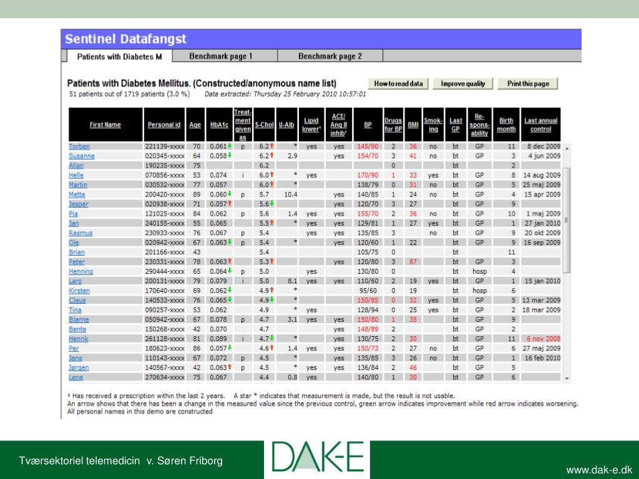
Task: Click the Improve quality button
Action: pyautogui.click(x=463, y=84)
